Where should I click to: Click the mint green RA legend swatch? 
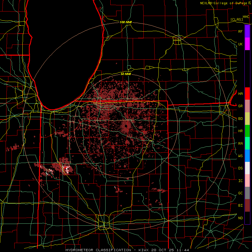247,143
